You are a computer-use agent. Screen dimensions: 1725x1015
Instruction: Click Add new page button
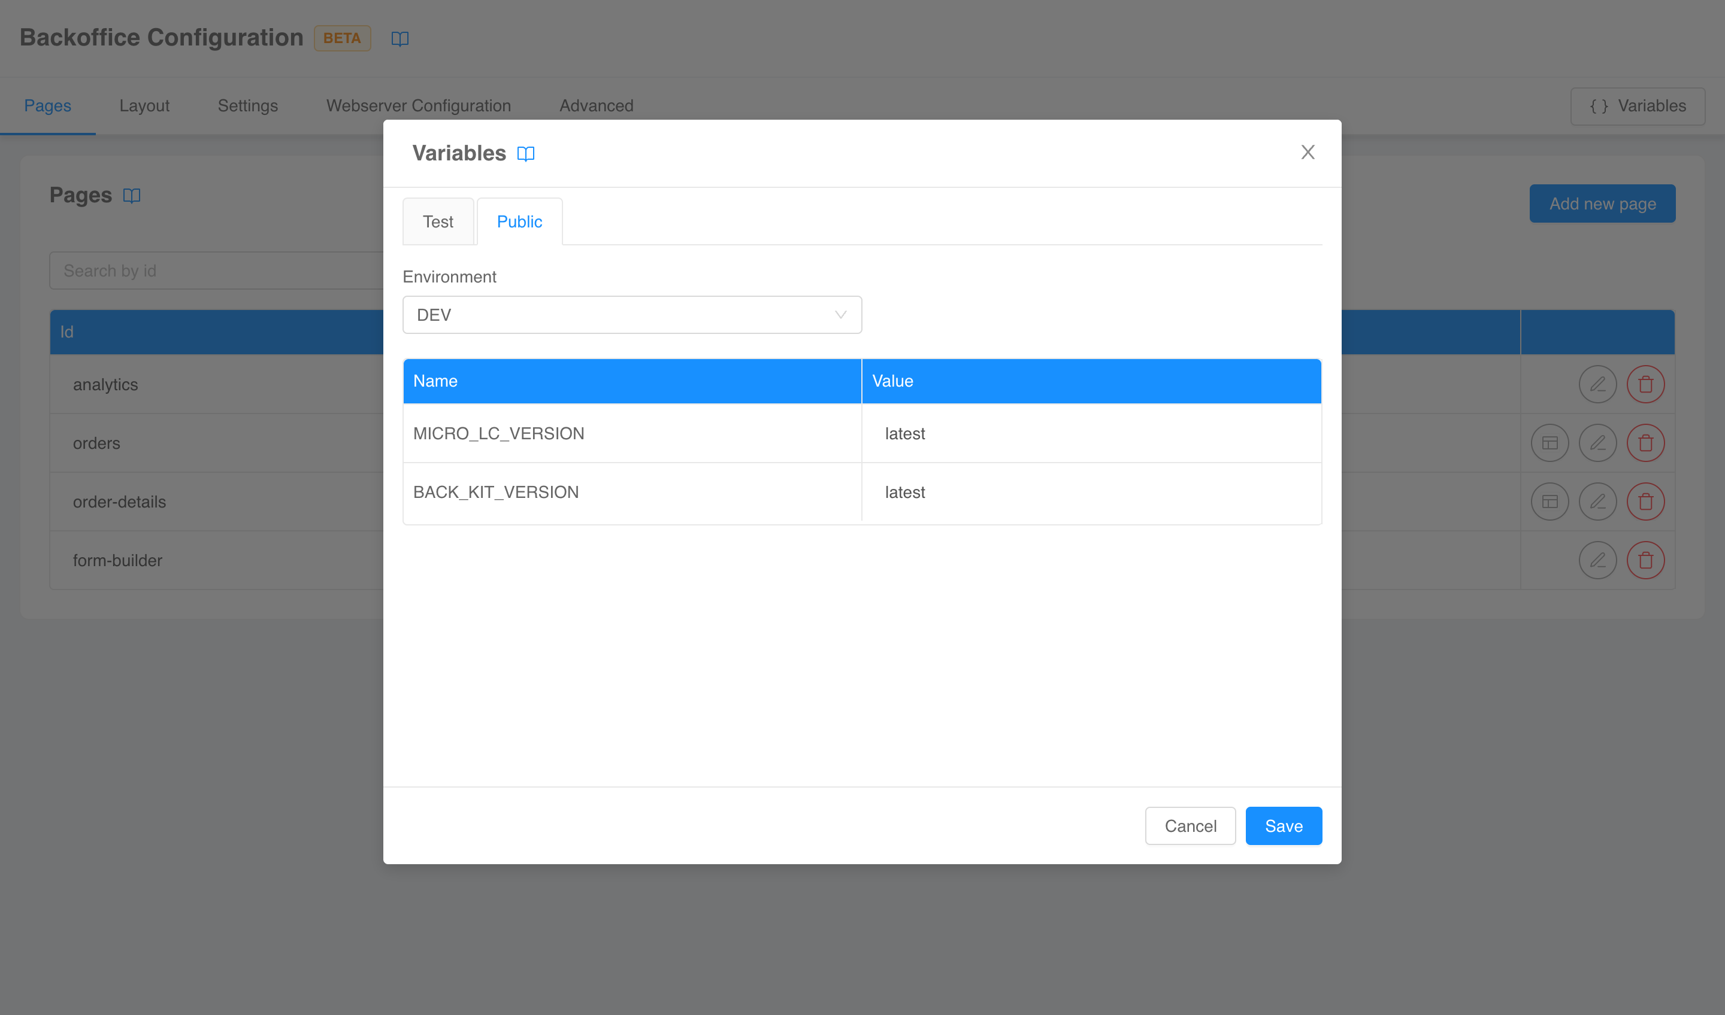pyautogui.click(x=1602, y=203)
